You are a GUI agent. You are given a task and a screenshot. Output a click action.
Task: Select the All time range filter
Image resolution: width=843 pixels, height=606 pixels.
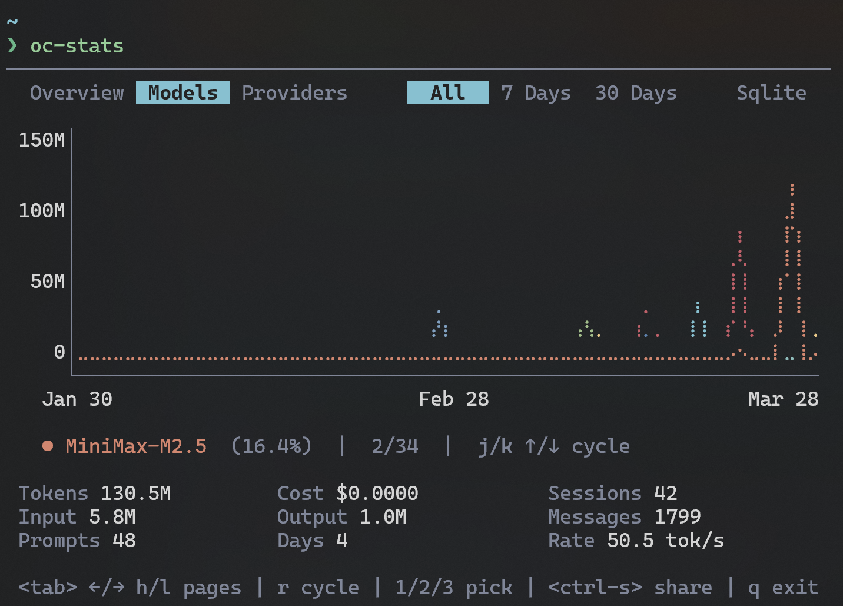(447, 93)
